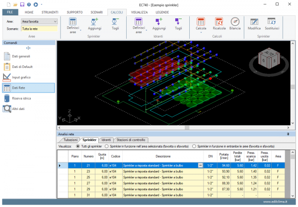
Task: Click the new document icon in title bar
Action: [x=8, y=4]
